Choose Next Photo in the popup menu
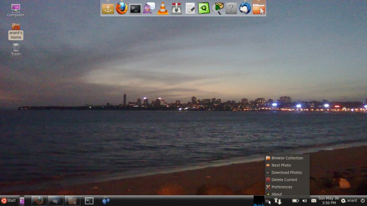367x206 pixels. click(x=281, y=165)
